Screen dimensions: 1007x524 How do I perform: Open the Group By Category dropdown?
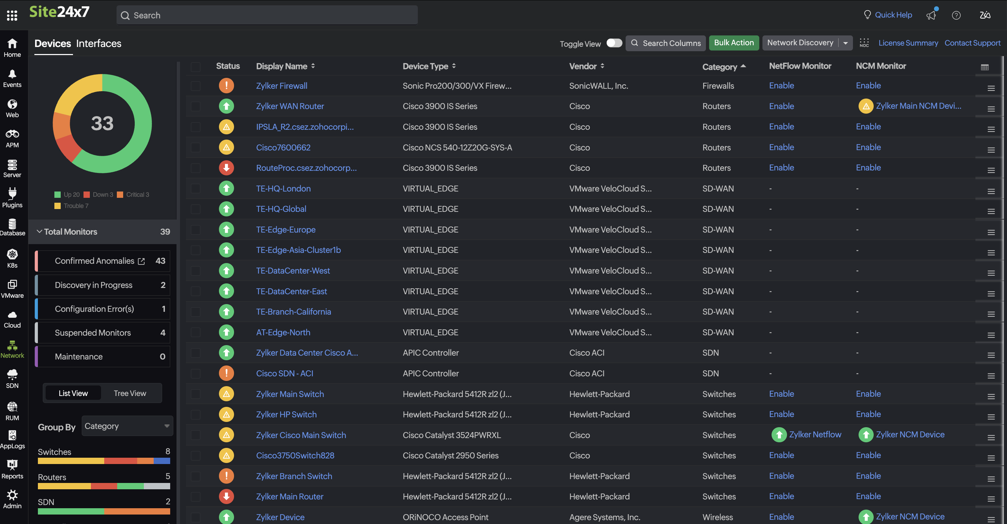tap(127, 426)
